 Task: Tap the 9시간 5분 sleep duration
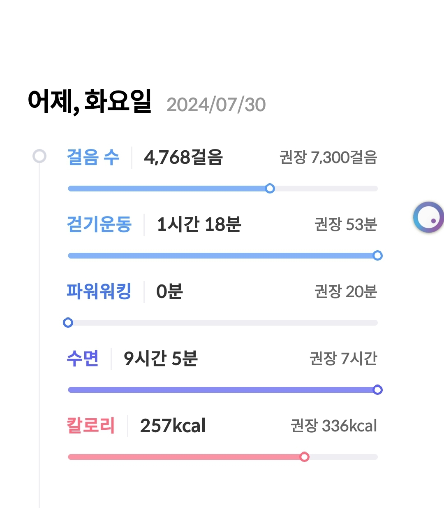[x=161, y=359]
